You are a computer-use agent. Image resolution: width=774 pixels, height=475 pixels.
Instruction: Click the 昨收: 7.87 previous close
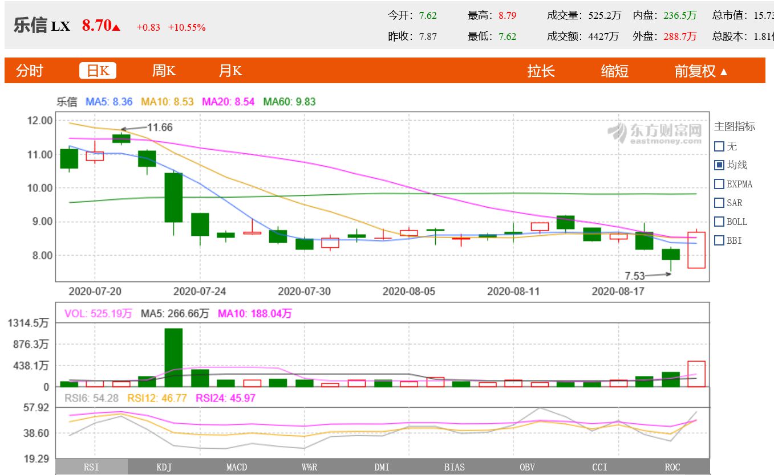(412, 36)
